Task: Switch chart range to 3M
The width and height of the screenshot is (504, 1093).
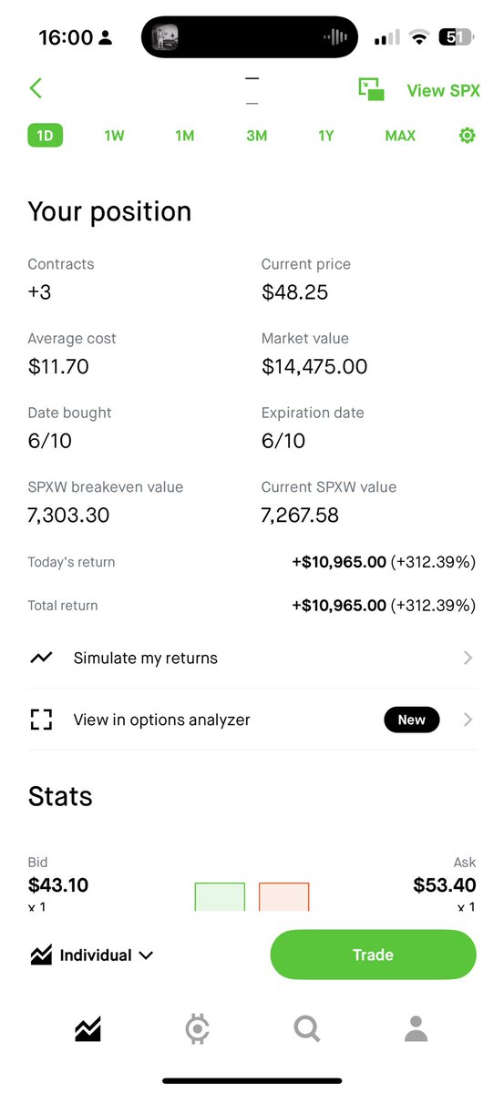Action: coord(256,136)
